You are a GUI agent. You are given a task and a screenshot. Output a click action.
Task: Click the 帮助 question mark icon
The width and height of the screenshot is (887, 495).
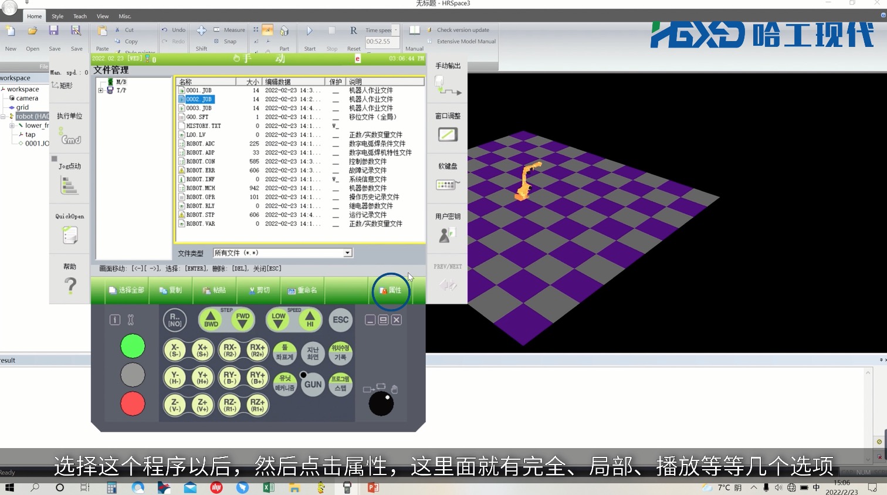pos(70,286)
